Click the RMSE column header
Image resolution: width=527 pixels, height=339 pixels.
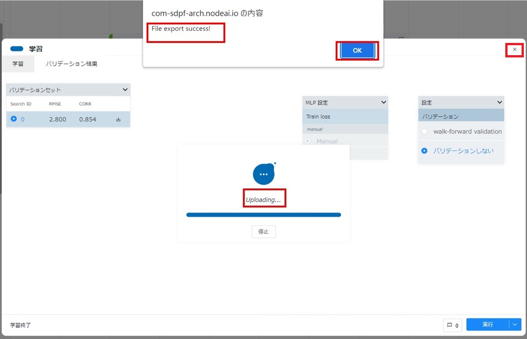[x=55, y=104]
